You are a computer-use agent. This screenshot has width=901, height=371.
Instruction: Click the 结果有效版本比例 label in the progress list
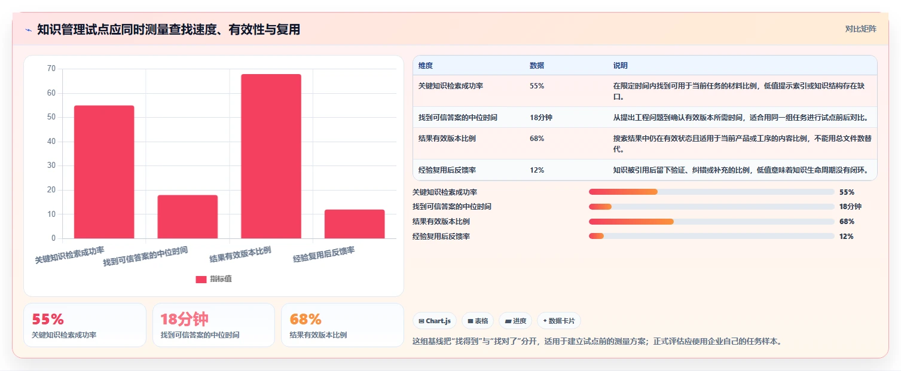coord(441,222)
